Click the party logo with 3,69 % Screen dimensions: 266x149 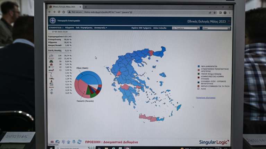tap(51, 67)
